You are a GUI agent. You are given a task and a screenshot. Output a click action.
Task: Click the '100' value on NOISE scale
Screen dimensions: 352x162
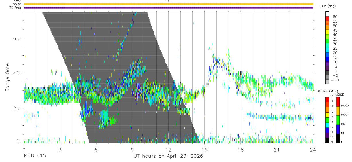344,124
